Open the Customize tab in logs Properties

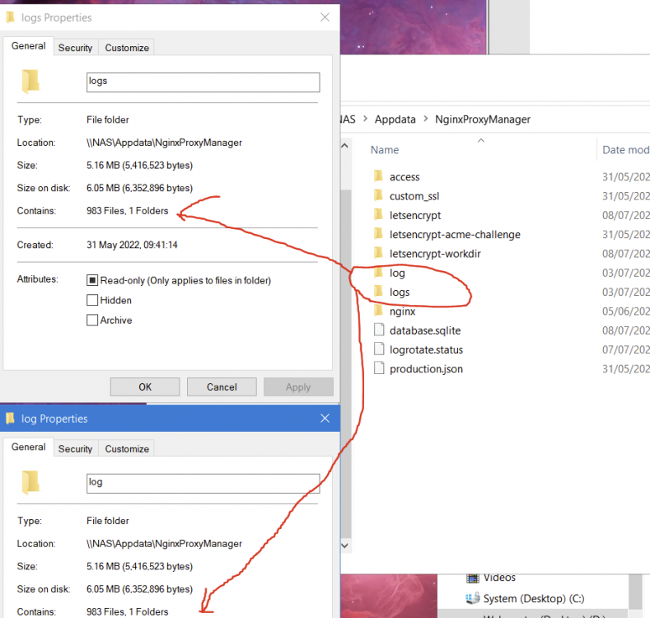pos(127,48)
